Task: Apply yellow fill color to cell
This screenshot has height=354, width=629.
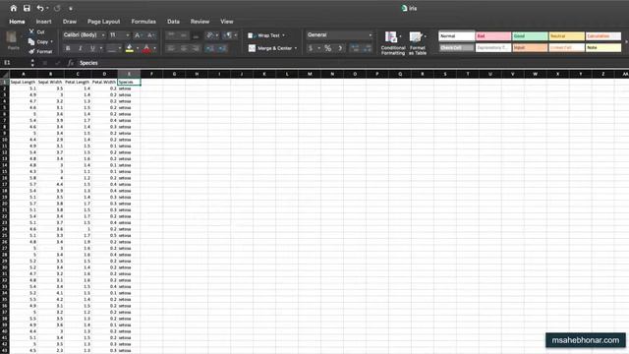Action: (129, 48)
